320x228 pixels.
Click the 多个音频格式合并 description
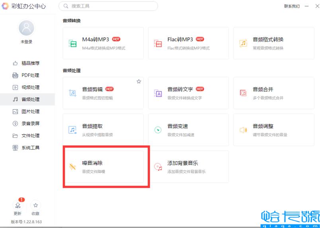coord(268,98)
